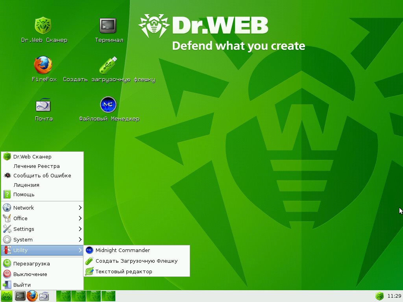Open Лицензия from the start menu
The width and height of the screenshot is (403, 302).
tap(43, 185)
